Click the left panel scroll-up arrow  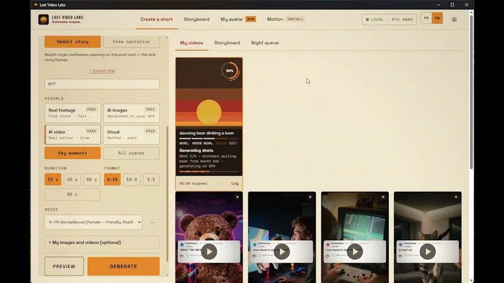click(x=167, y=38)
